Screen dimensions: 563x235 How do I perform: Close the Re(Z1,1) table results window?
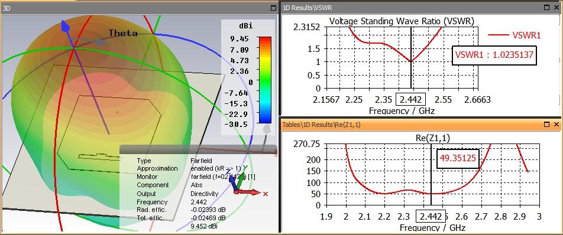[x=556, y=125]
